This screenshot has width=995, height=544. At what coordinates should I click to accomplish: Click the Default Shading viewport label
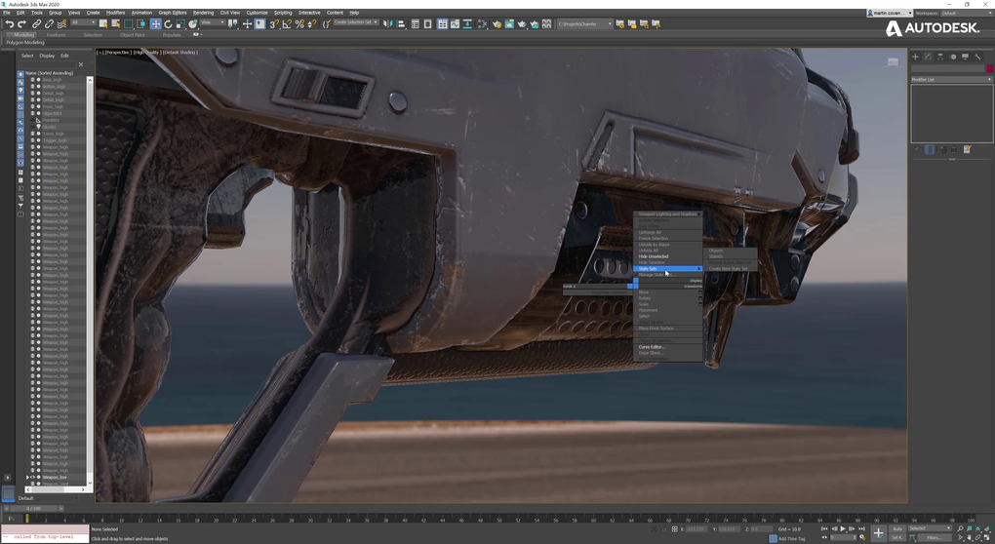(x=179, y=53)
